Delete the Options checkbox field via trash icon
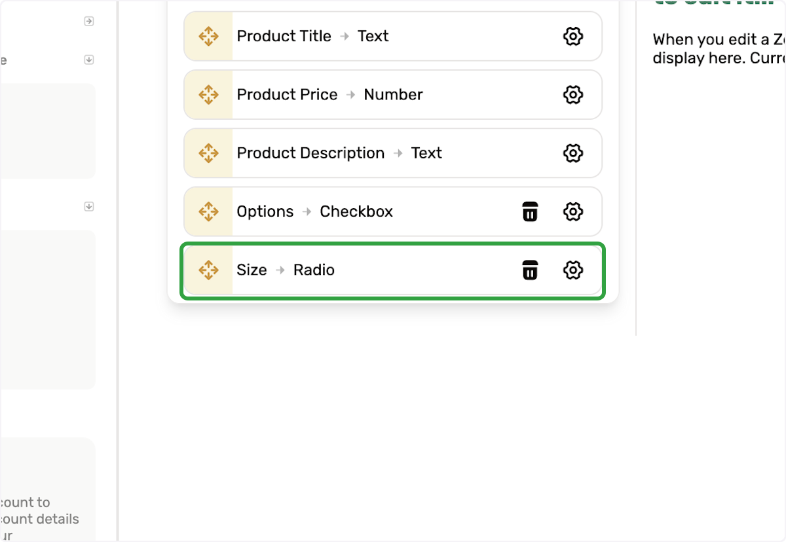 (x=530, y=211)
